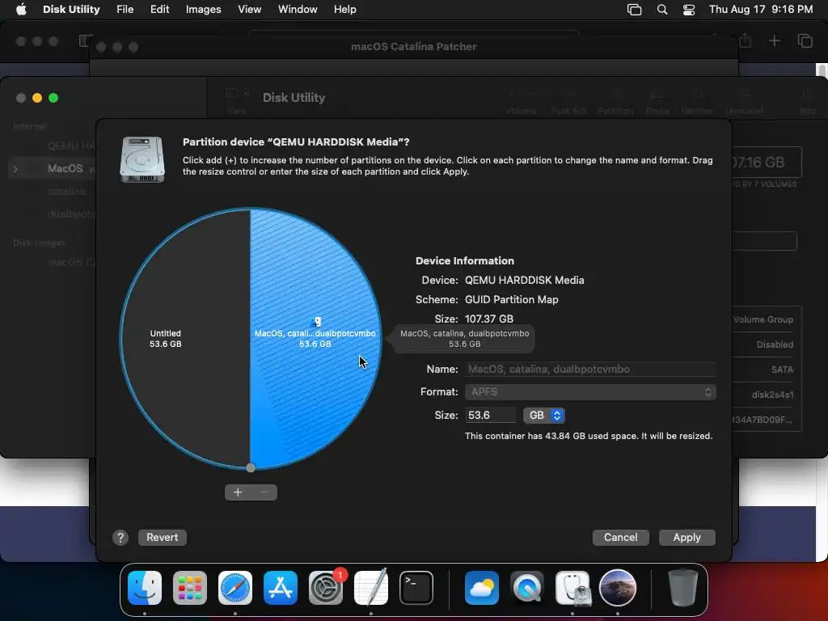The image size is (828, 621).
Task: Click Disk Utility icon in the Dock
Action: point(572,588)
